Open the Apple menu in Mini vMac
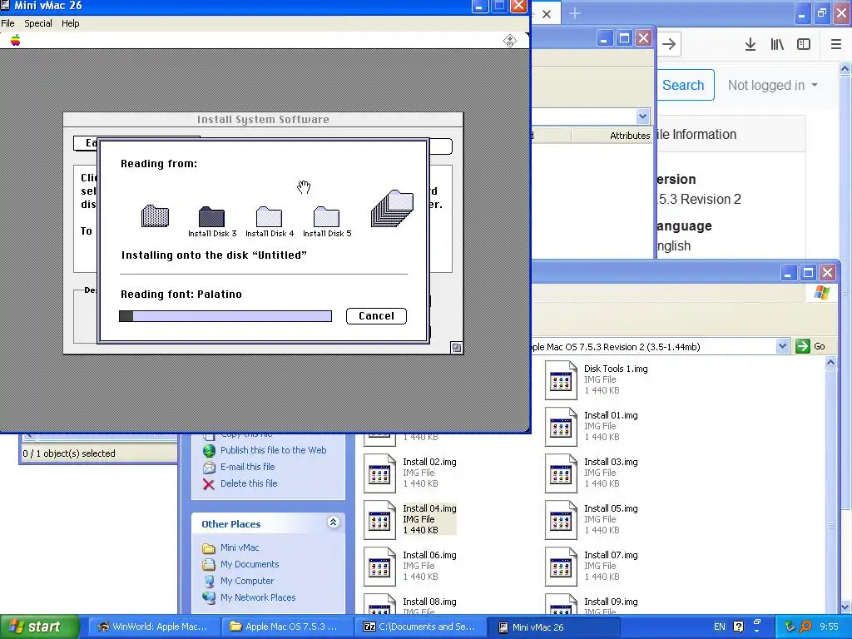852x639 pixels. coord(15,40)
